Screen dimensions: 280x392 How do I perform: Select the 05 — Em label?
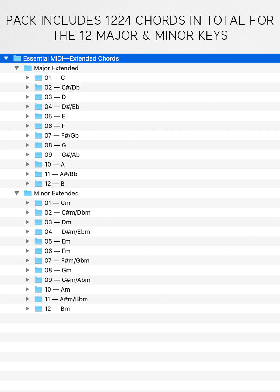click(57, 241)
